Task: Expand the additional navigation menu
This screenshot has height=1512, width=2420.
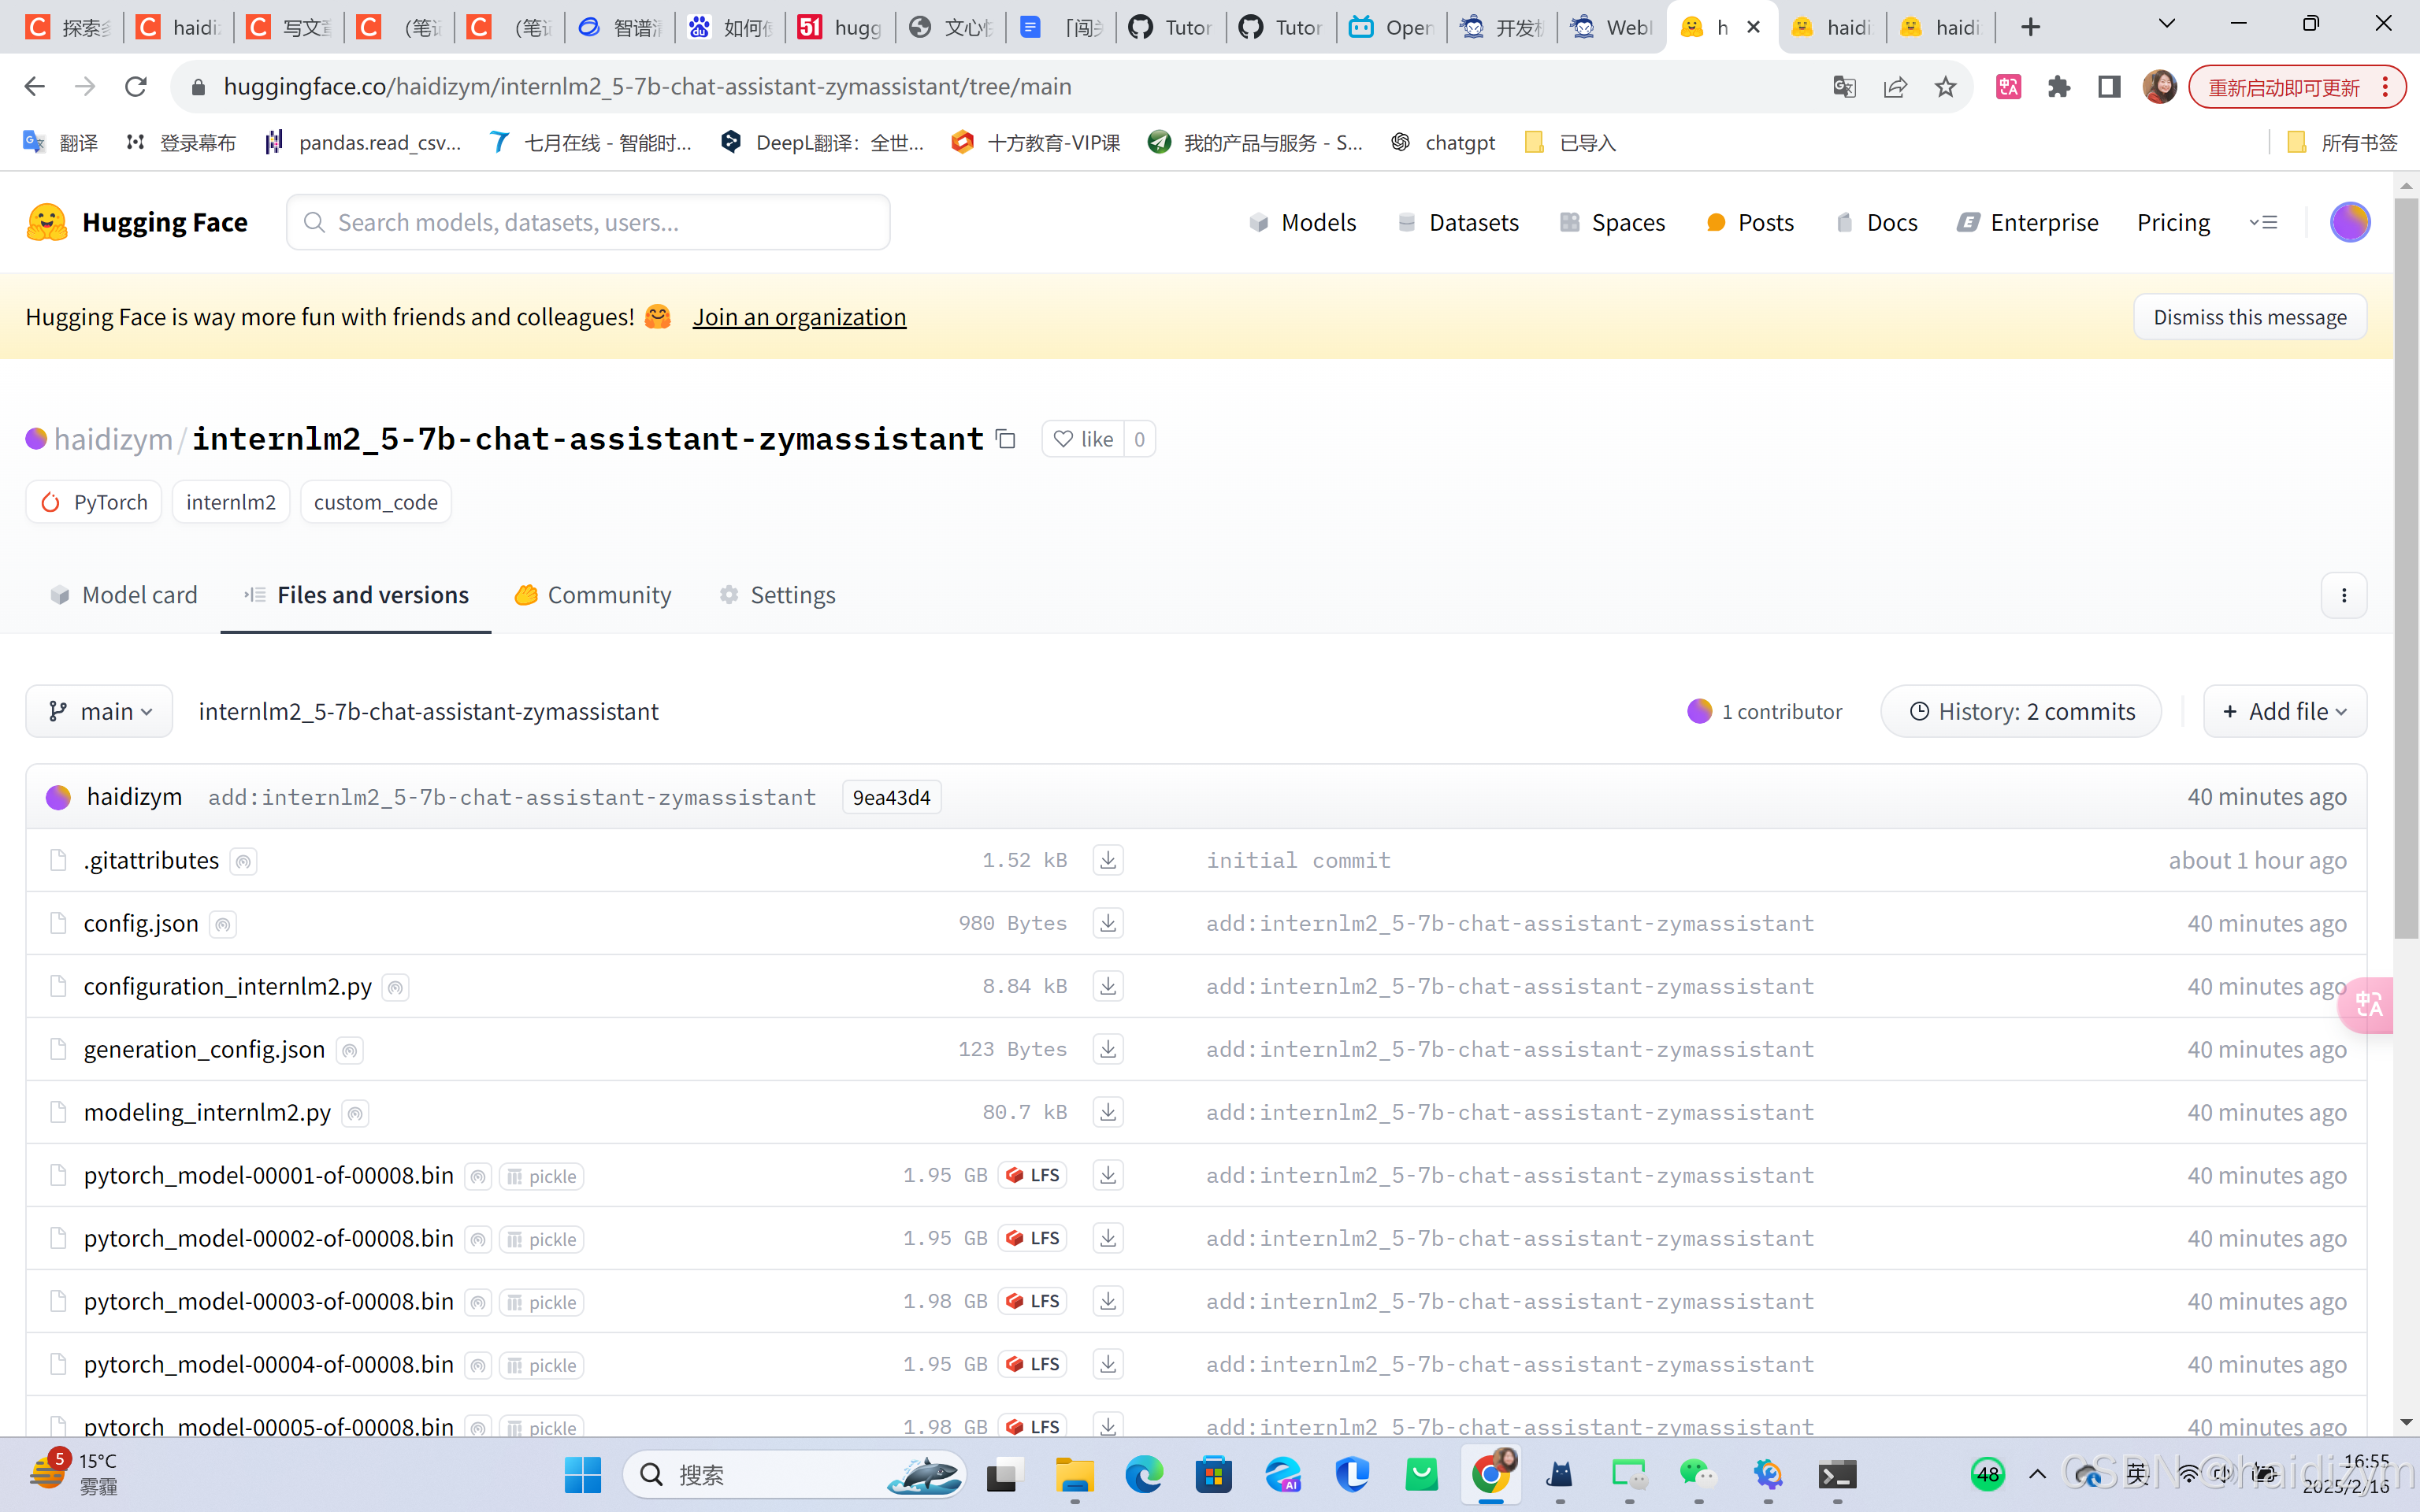Action: [x=2263, y=222]
